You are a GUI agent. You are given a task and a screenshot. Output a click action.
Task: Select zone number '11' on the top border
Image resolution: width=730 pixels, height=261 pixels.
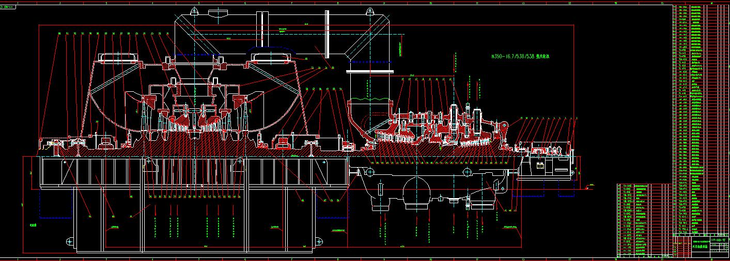(x=477, y=2)
